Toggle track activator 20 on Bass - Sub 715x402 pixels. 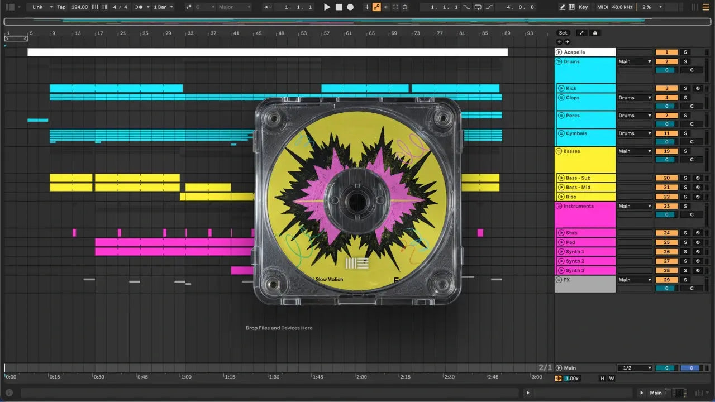(x=666, y=178)
